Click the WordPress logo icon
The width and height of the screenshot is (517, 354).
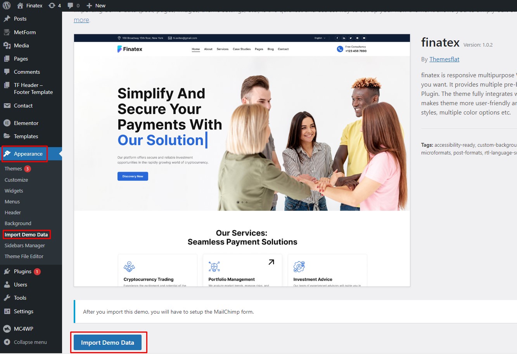tap(7, 5)
